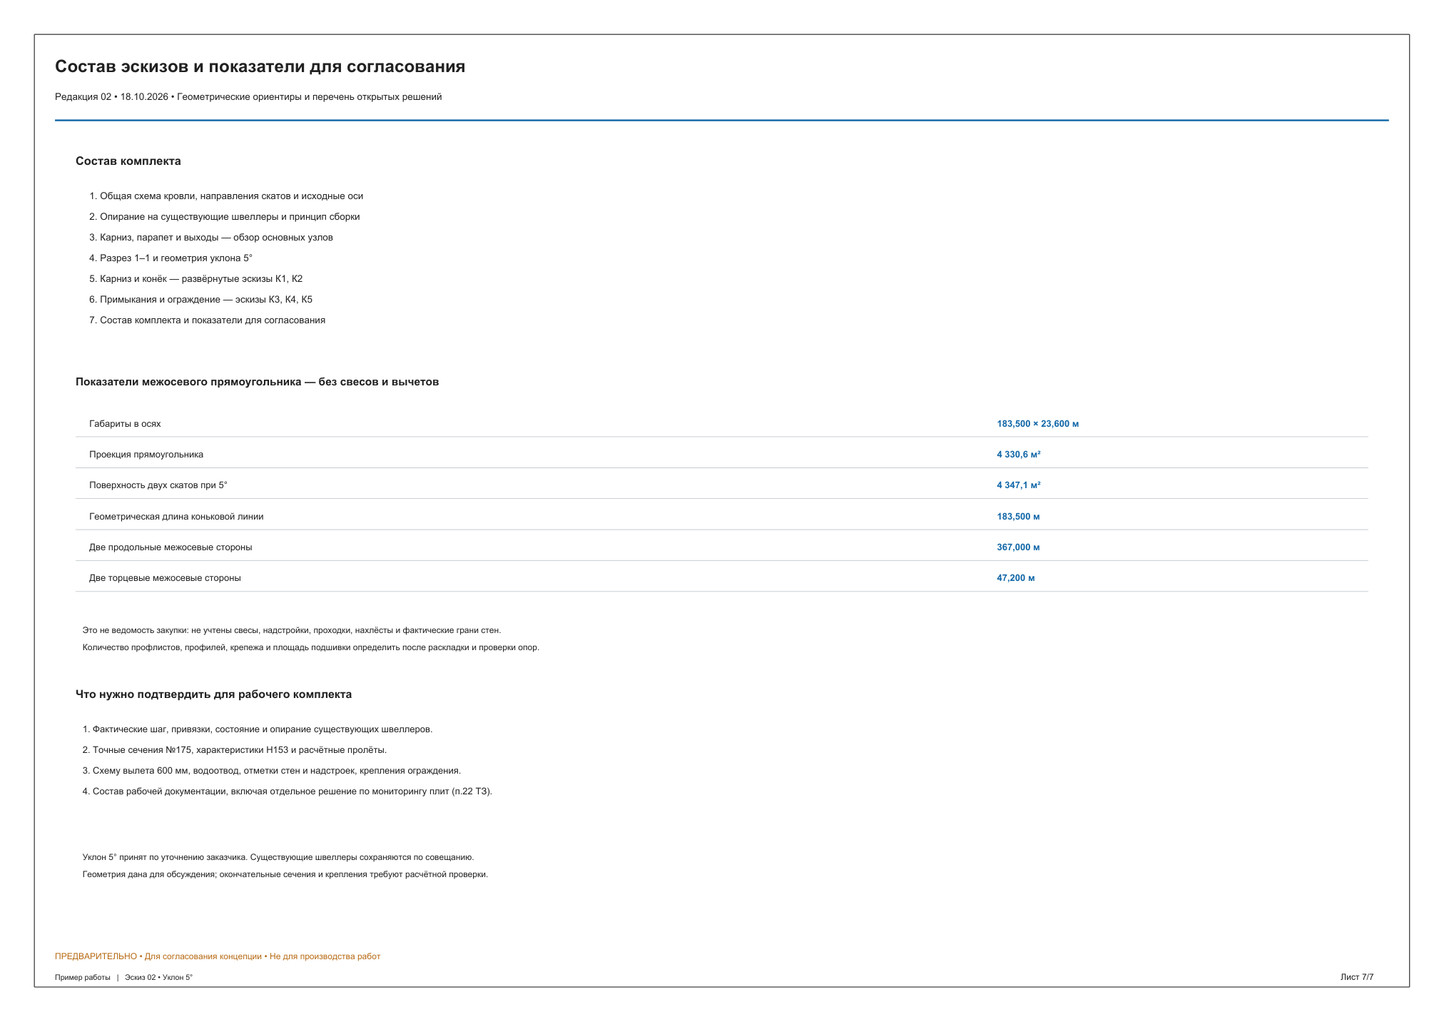Image resolution: width=1444 pixels, height=1022 pixels.
Task: Click the row label 'Две продольные межосевые стороны'
Action: tap(171, 547)
